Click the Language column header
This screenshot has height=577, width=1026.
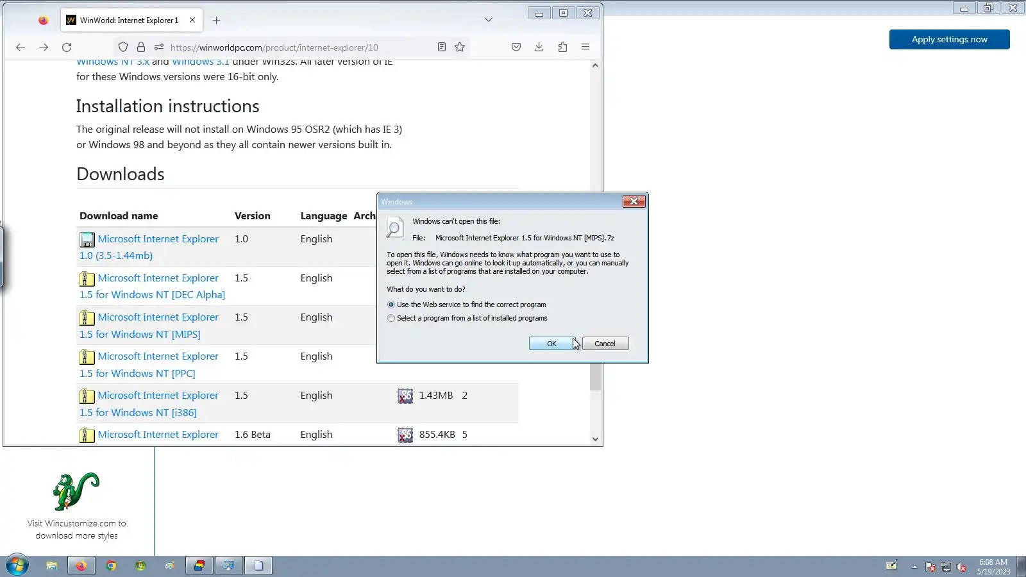324,216
